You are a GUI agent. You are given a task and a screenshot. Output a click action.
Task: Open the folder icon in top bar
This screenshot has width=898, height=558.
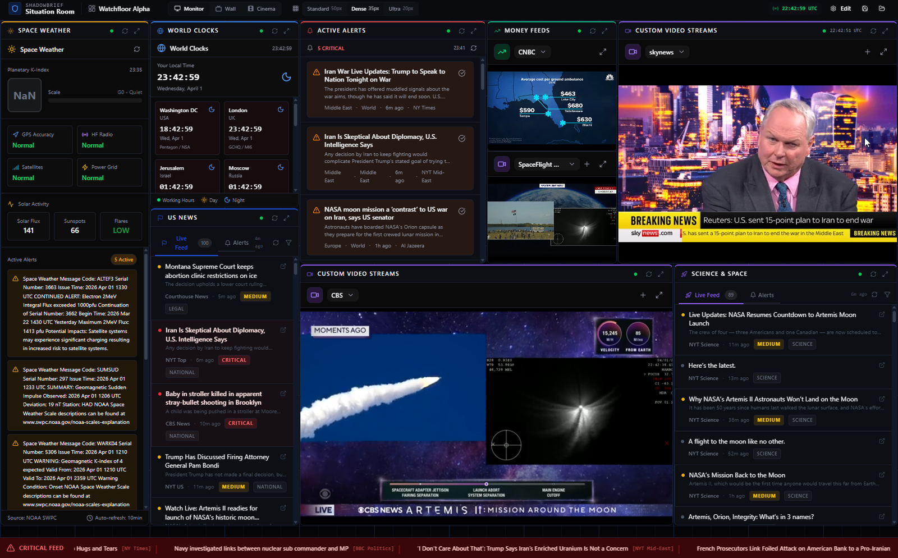(882, 8)
